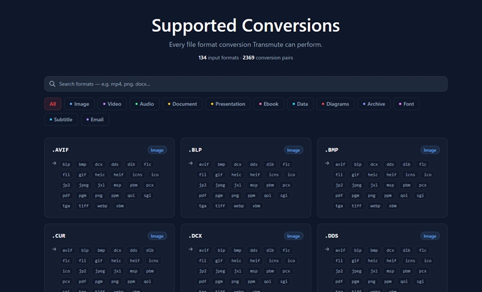Select the All filter chip

(52, 104)
